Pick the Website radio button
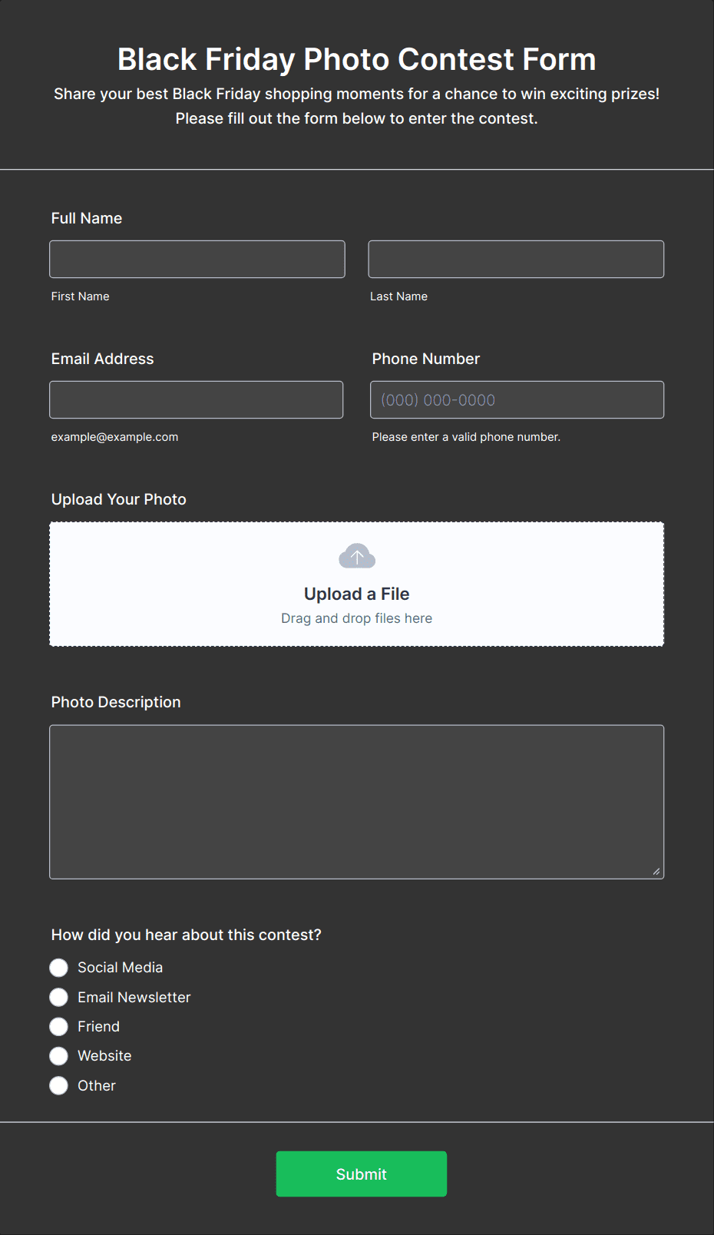The width and height of the screenshot is (714, 1235). [59, 1056]
